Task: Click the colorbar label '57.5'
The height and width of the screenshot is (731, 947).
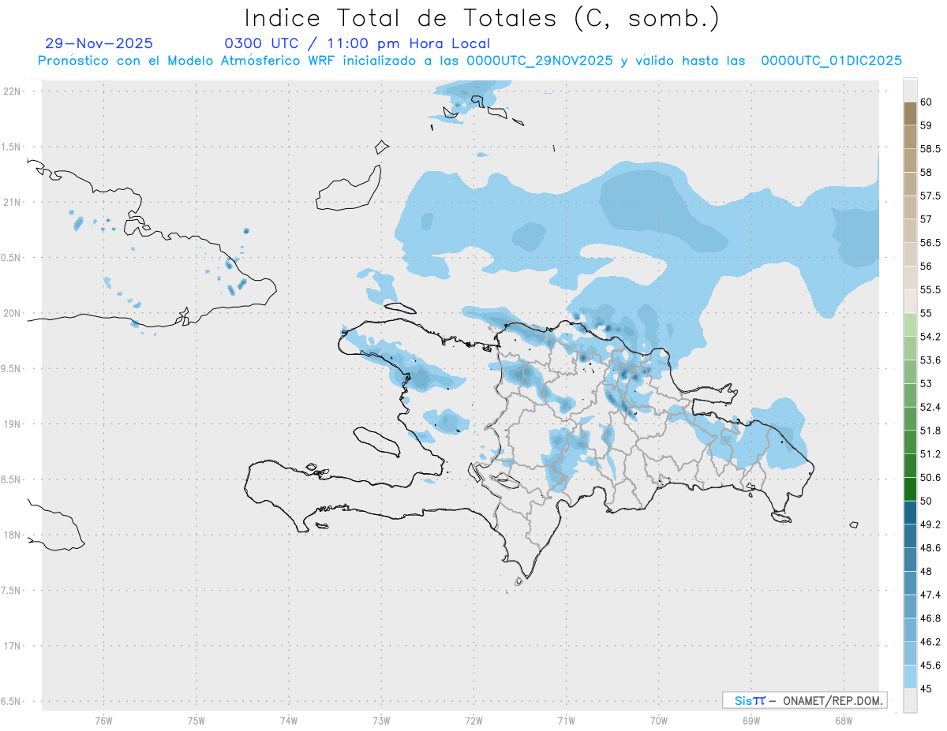Action: click(x=930, y=196)
